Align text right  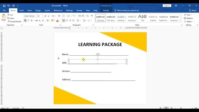[x=70, y=21]
